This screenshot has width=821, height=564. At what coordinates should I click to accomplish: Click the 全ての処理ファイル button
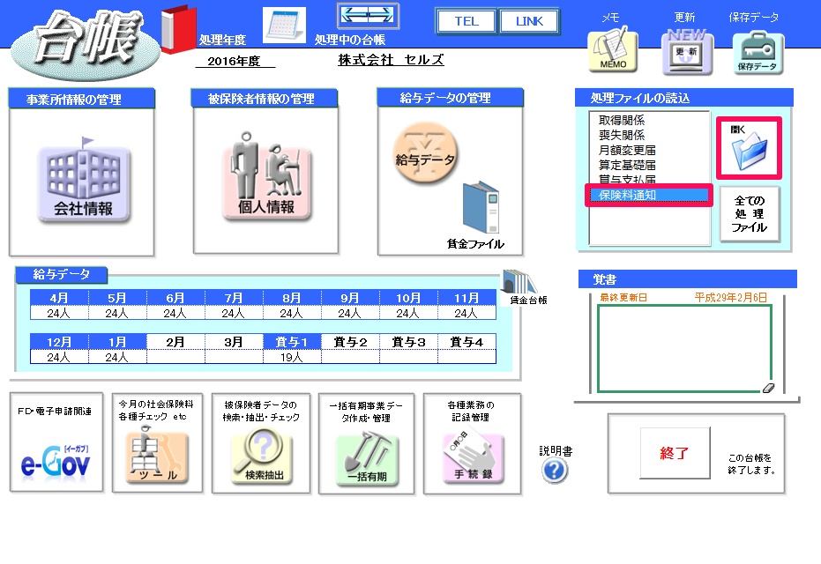[749, 213]
